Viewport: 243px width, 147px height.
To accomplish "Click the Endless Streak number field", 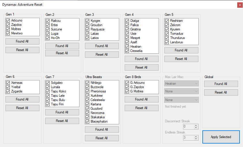I will tap(189, 138).
